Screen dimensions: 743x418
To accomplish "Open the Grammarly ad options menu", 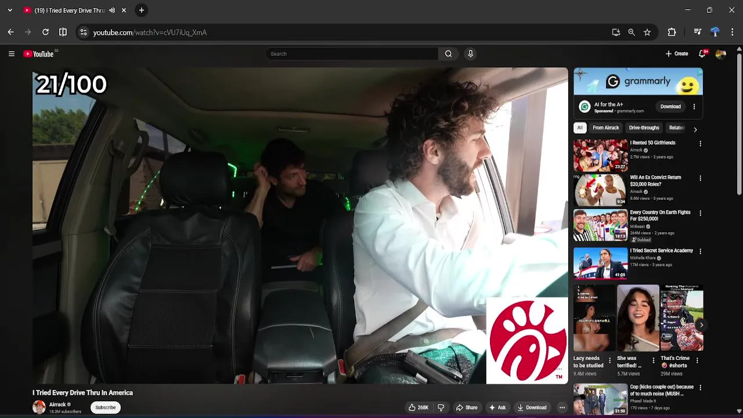I will (x=694, y=107).
